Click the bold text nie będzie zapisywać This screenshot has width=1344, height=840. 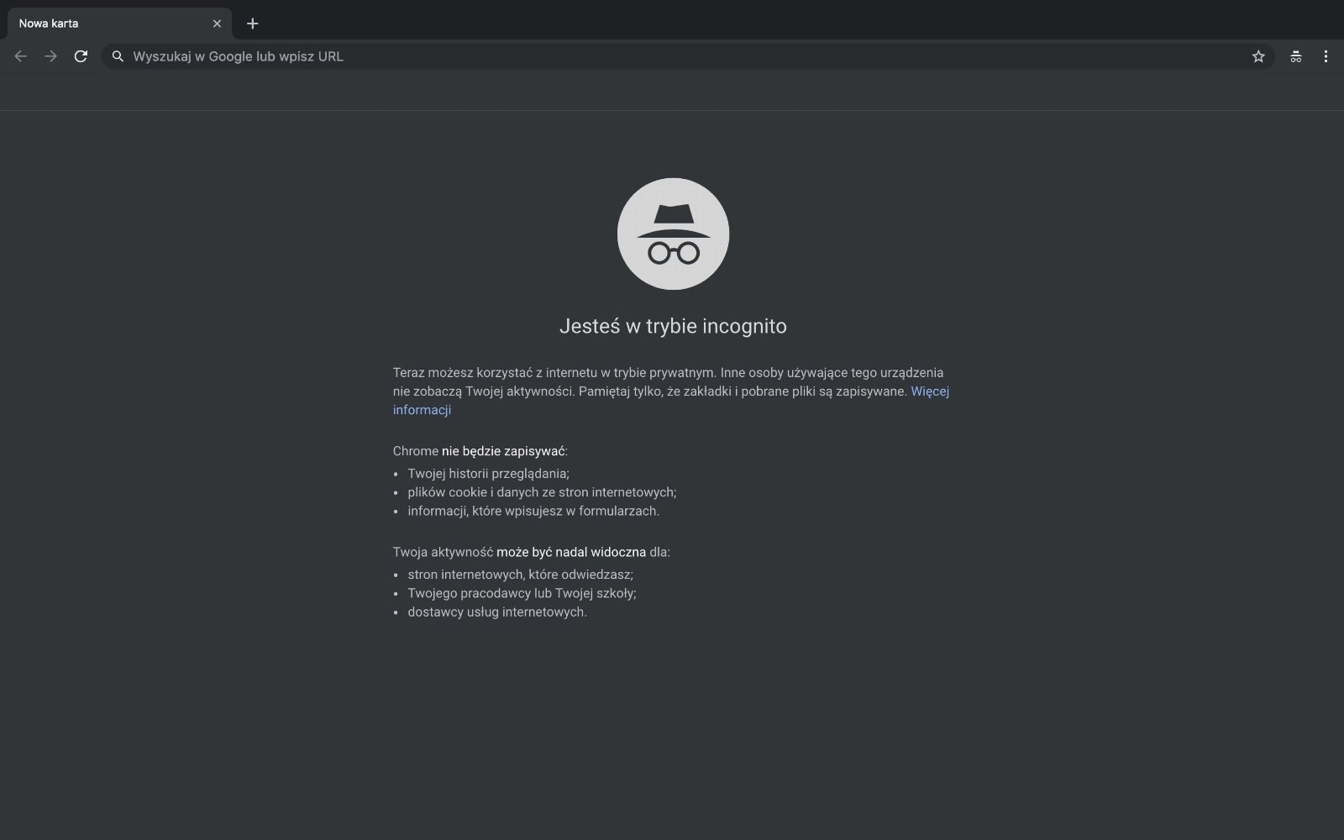click(503, 451)
